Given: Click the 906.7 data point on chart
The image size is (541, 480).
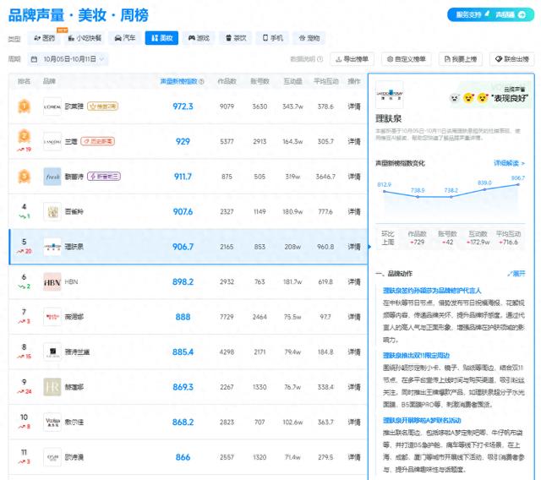Looking at the screenshot, I should tap(517, 185).
